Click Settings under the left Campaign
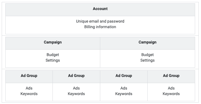Image resolution: width=201 pixels, height=104 pixels. coord(53,60)
